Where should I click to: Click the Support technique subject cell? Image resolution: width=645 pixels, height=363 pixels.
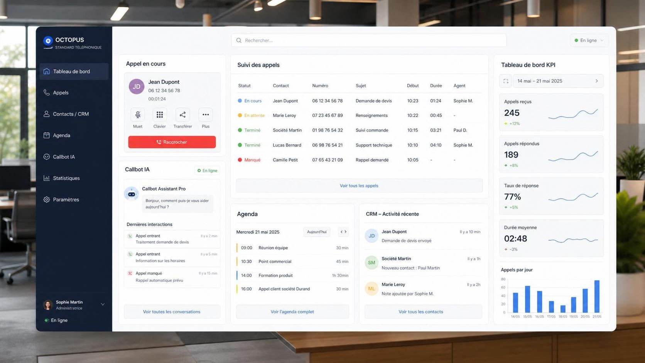[374, 145]
